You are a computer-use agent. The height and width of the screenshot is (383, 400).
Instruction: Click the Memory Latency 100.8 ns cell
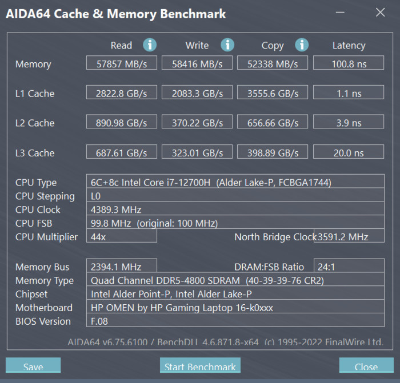tap(349, 63)
